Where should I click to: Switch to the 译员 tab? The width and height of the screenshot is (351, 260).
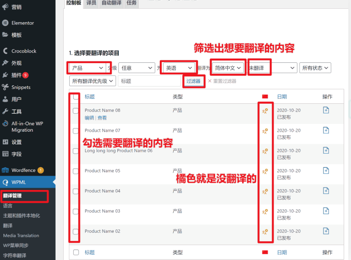point(91,3)
